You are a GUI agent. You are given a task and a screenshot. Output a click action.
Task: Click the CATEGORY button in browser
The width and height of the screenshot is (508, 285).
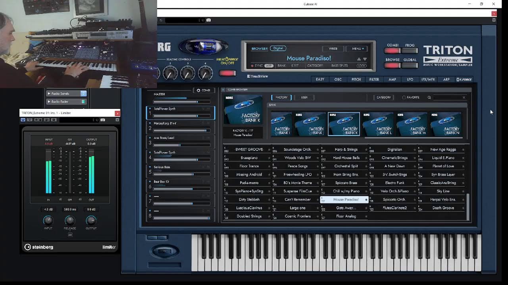click(x=383, y=97)
